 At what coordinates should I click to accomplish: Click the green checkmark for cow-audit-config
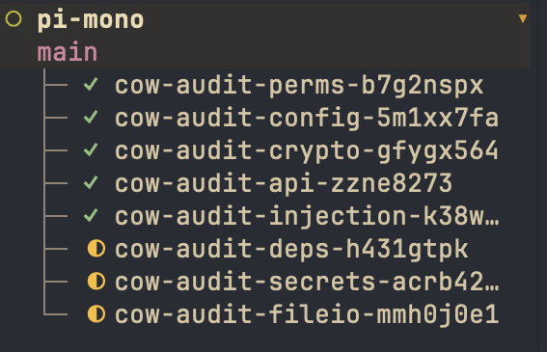[91, 118]
